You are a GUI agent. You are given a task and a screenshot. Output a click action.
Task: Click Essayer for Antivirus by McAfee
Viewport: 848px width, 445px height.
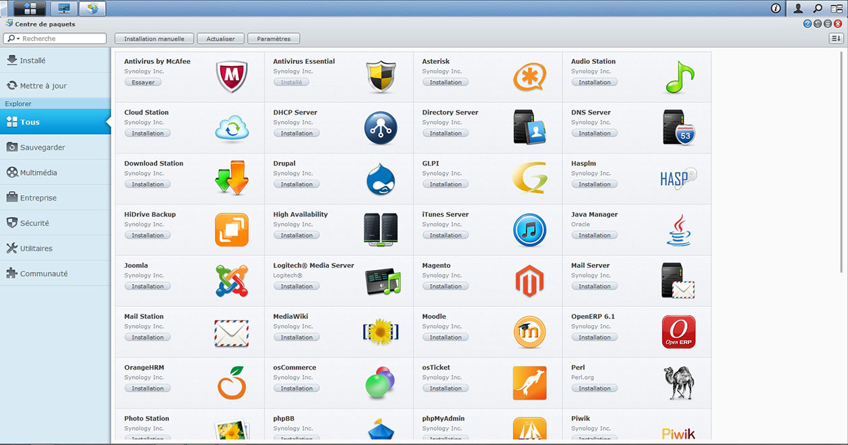143,82
